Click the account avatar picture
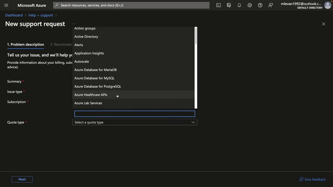Screen dimensions: 333x187 (x=328, y=5)
